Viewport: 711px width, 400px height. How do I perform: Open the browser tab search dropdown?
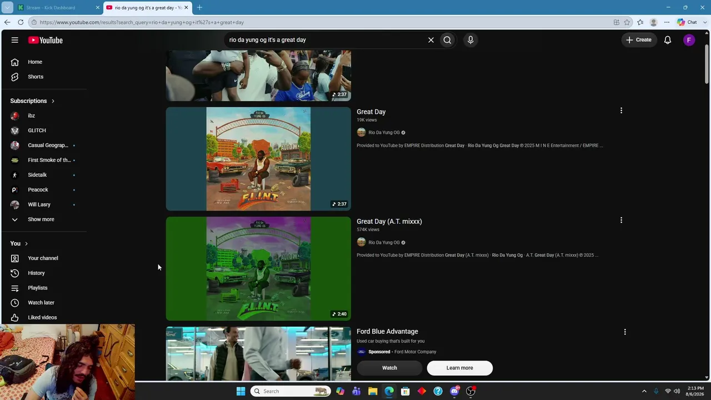pyautogui.click(x=7, y=7)
